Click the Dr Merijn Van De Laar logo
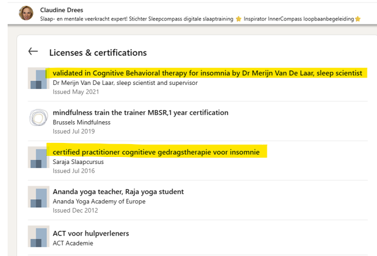377x256 pixels. 38,78
